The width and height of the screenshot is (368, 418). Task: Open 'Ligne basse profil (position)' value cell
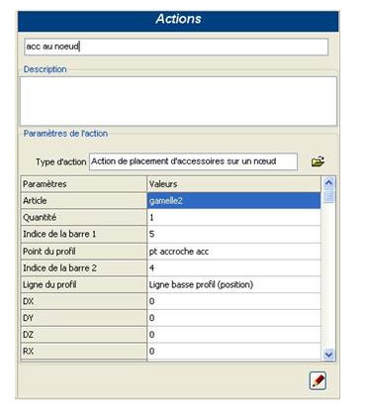coord(233,284)
